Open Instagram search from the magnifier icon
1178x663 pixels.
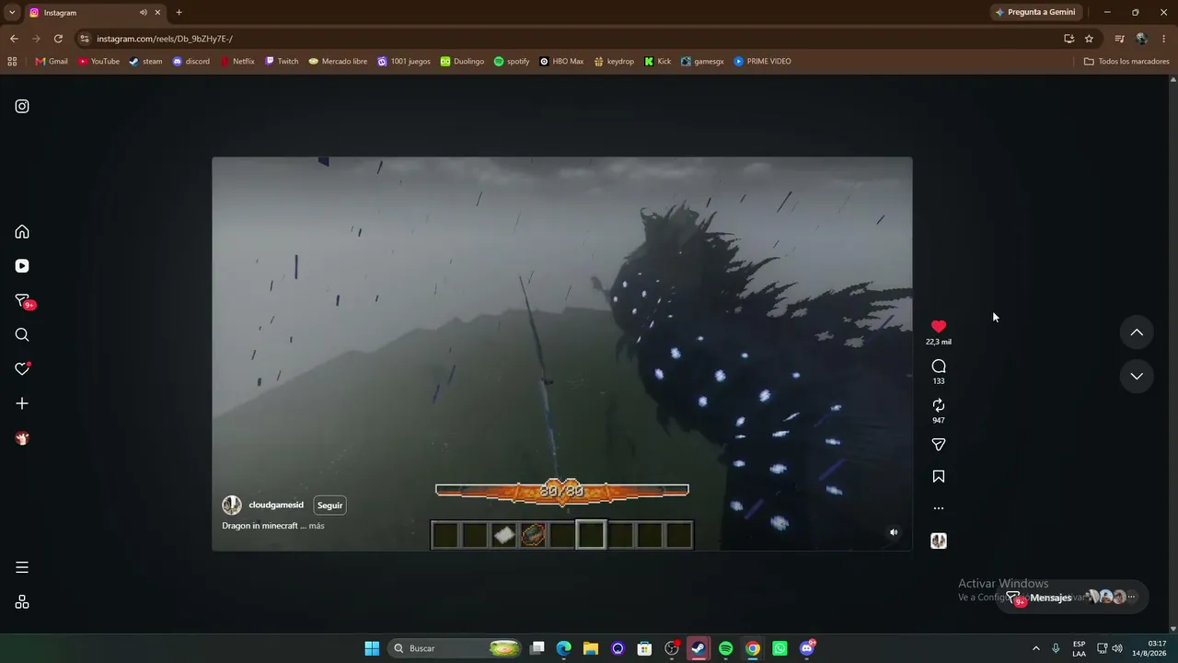[x=22, y=335]
